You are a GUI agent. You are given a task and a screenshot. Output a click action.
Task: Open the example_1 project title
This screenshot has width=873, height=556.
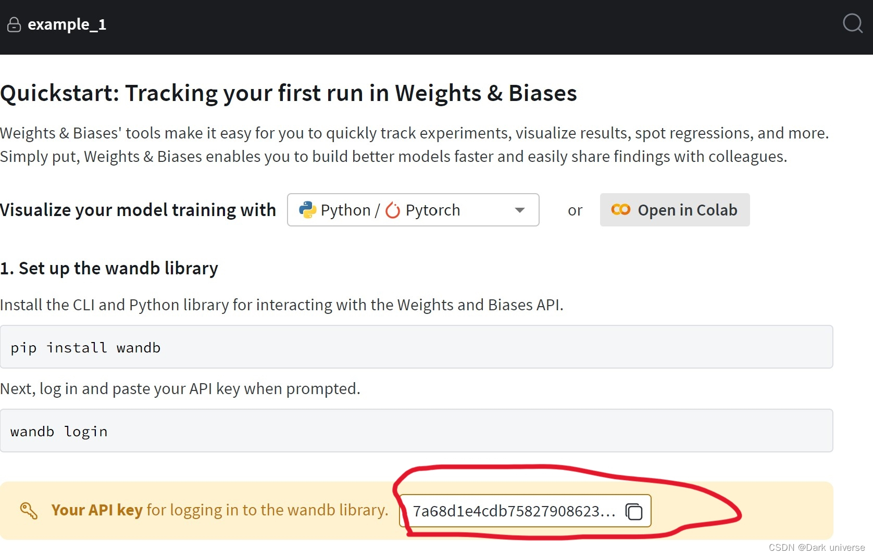[x=67, y=24]
